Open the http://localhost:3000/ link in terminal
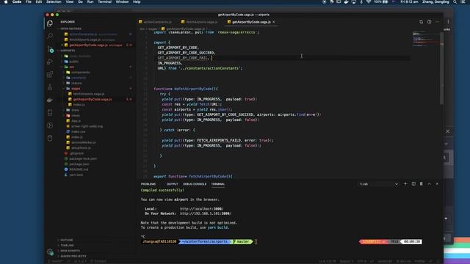The image size is (470, 264). [x=201, y=209]
